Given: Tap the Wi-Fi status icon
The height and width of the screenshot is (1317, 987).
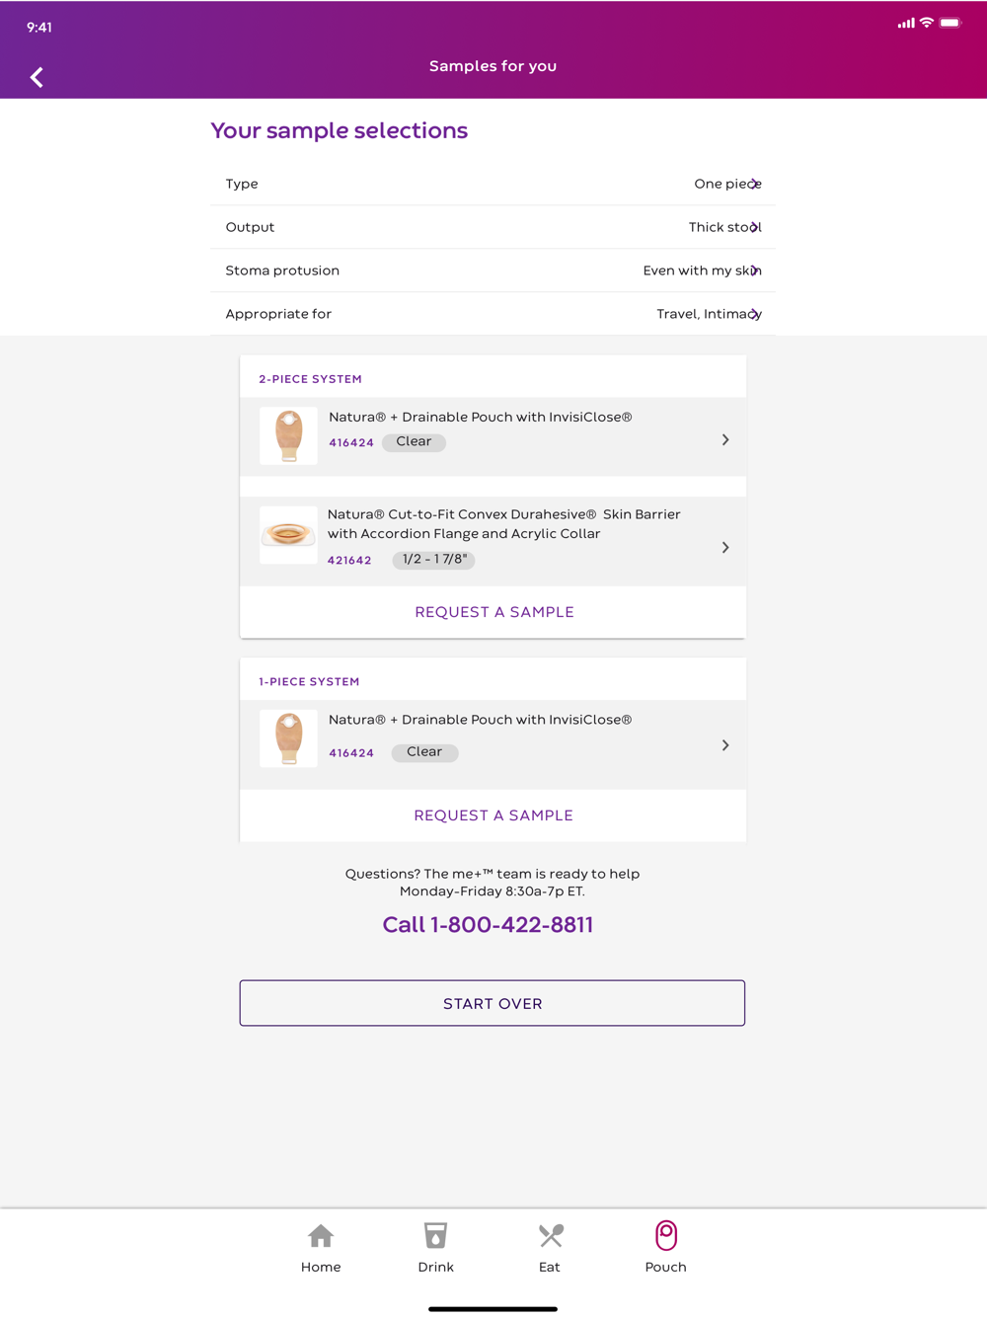Looking at the screenshot, I should click(x=926, y=23).
